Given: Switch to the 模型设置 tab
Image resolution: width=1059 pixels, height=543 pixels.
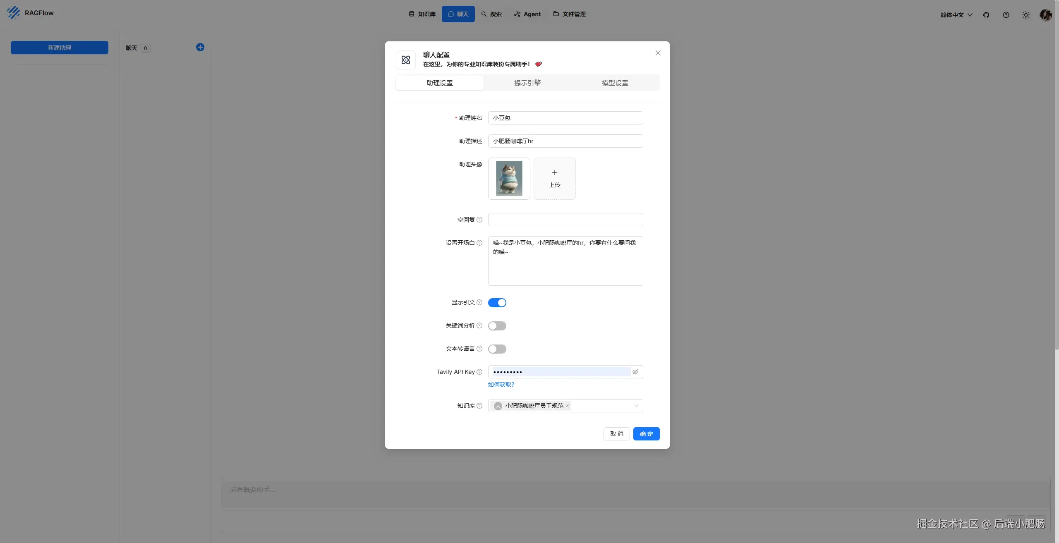Looking at the screenshot, I should point(615,83).
